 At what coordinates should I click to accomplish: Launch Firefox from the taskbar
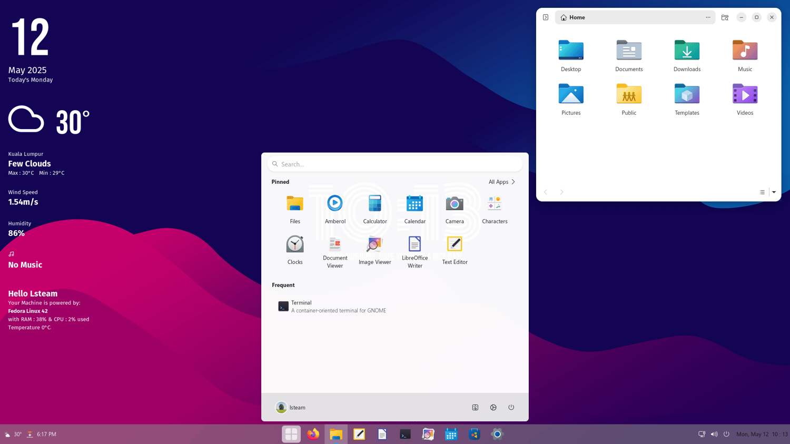(313, 434)
